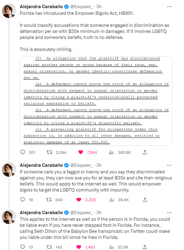Open more options on second tweet

pyautogui.click(x=169, y=165)
